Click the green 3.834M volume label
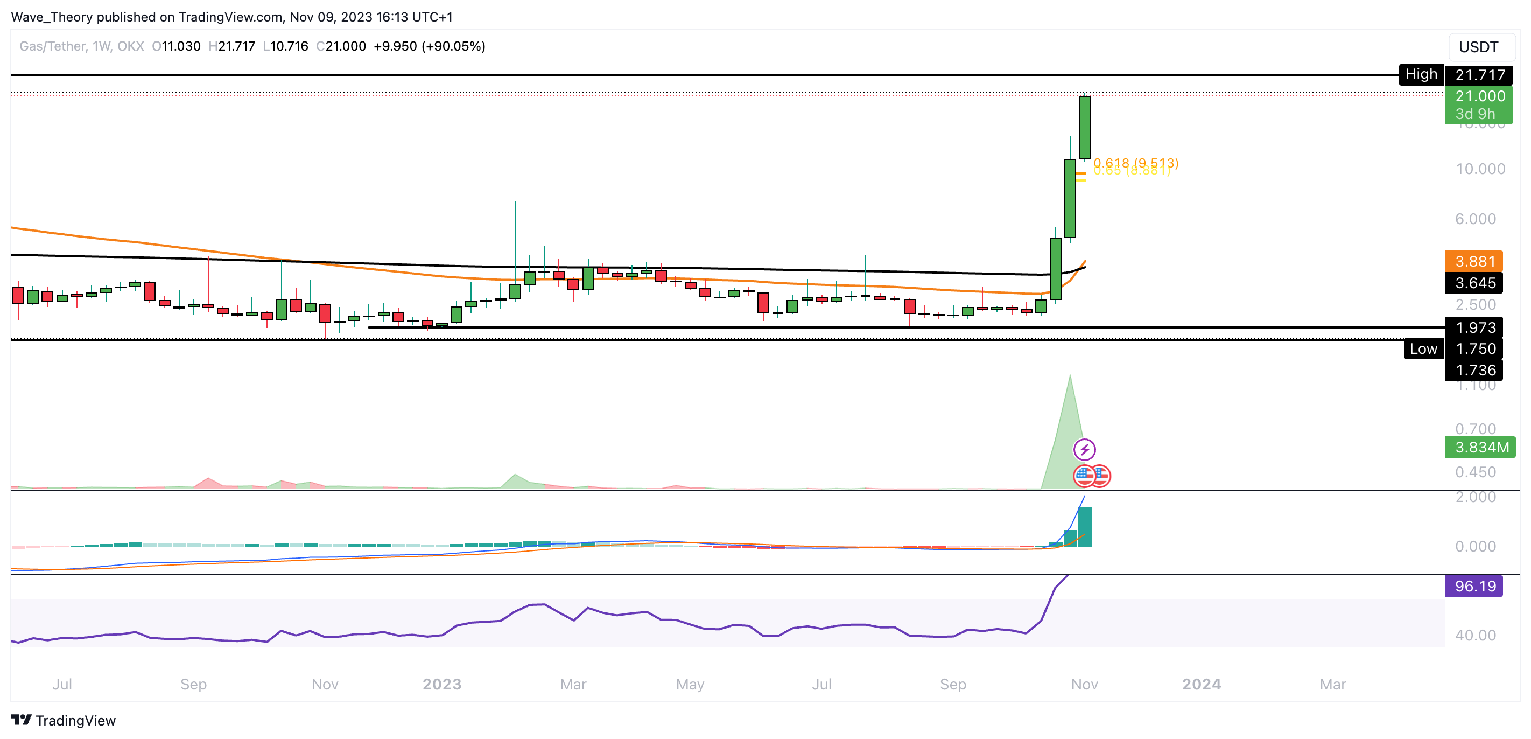The width and height of the screenshot is (1531, 739). coord(1480,447)
